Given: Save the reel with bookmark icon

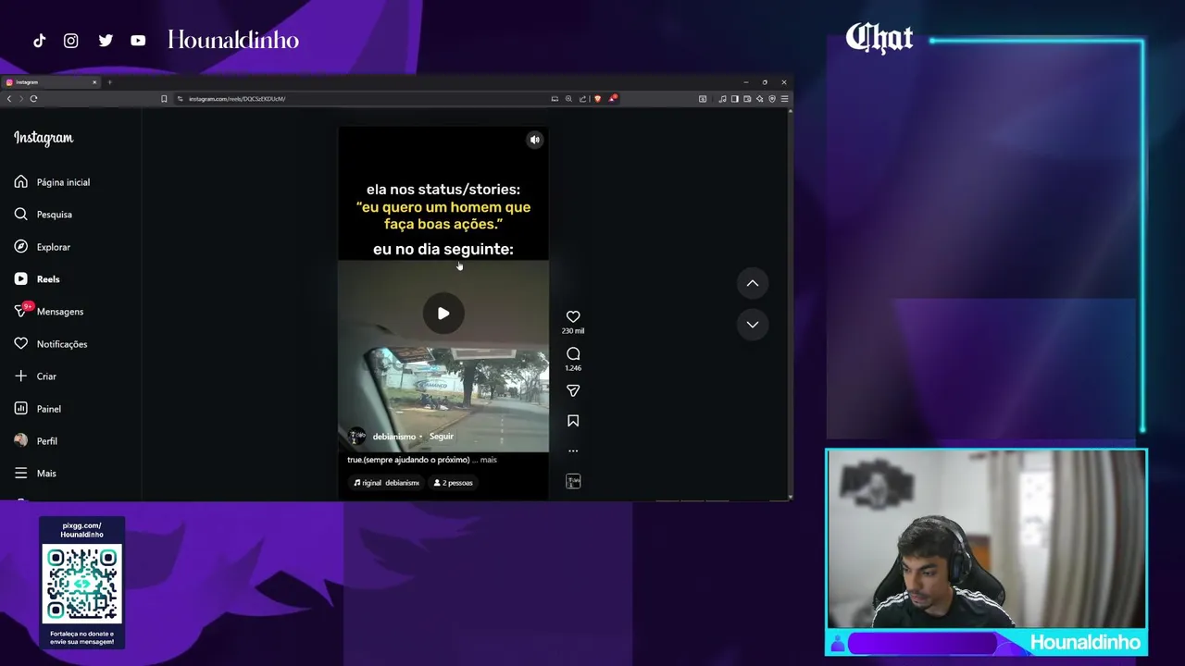Looking at the screenshot, I should [x=573, y=421].
